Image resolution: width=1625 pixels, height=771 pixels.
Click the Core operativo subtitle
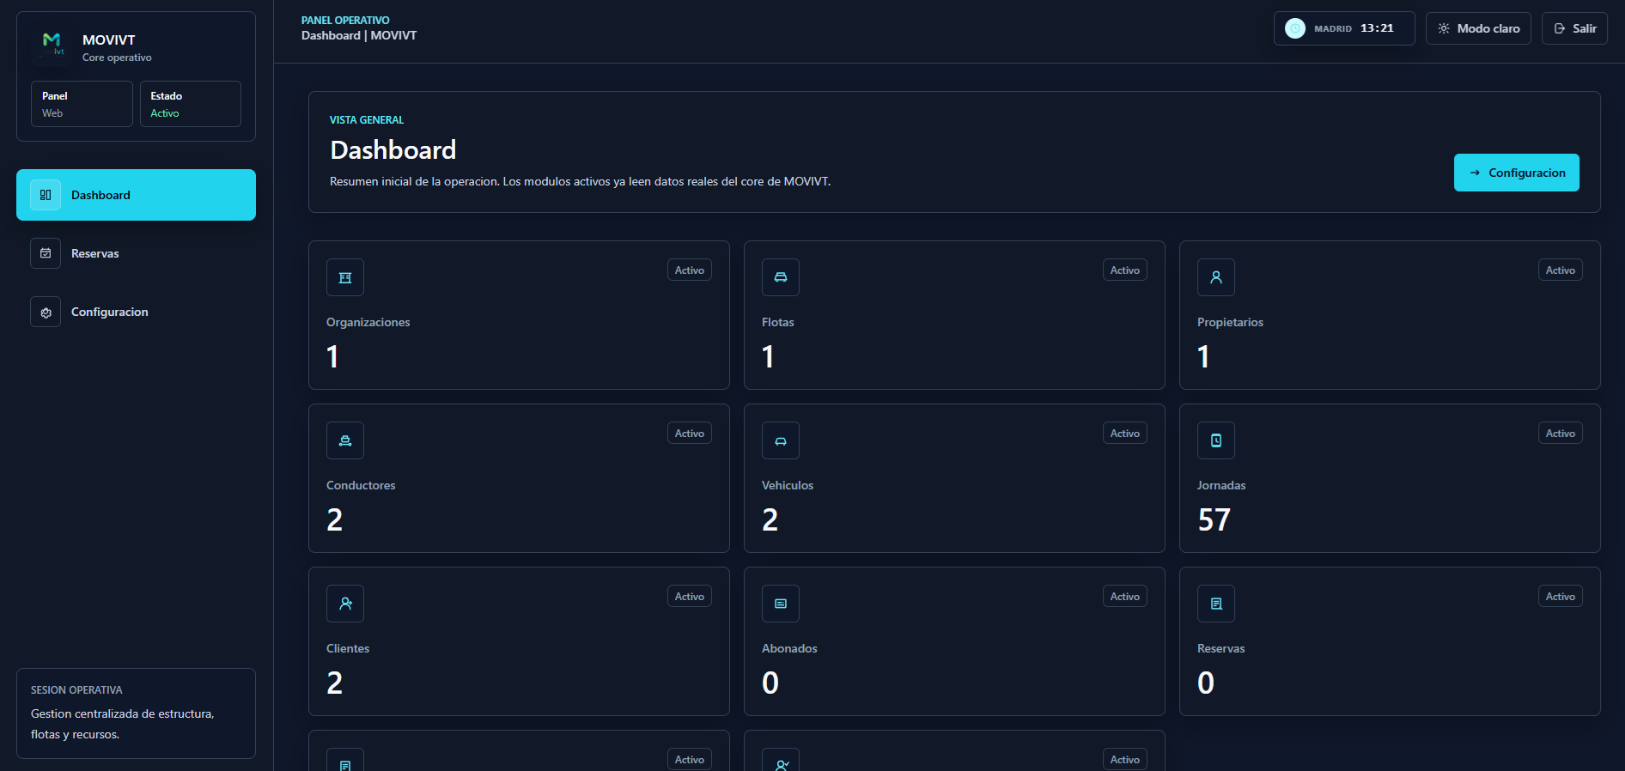tap(117, 58)
